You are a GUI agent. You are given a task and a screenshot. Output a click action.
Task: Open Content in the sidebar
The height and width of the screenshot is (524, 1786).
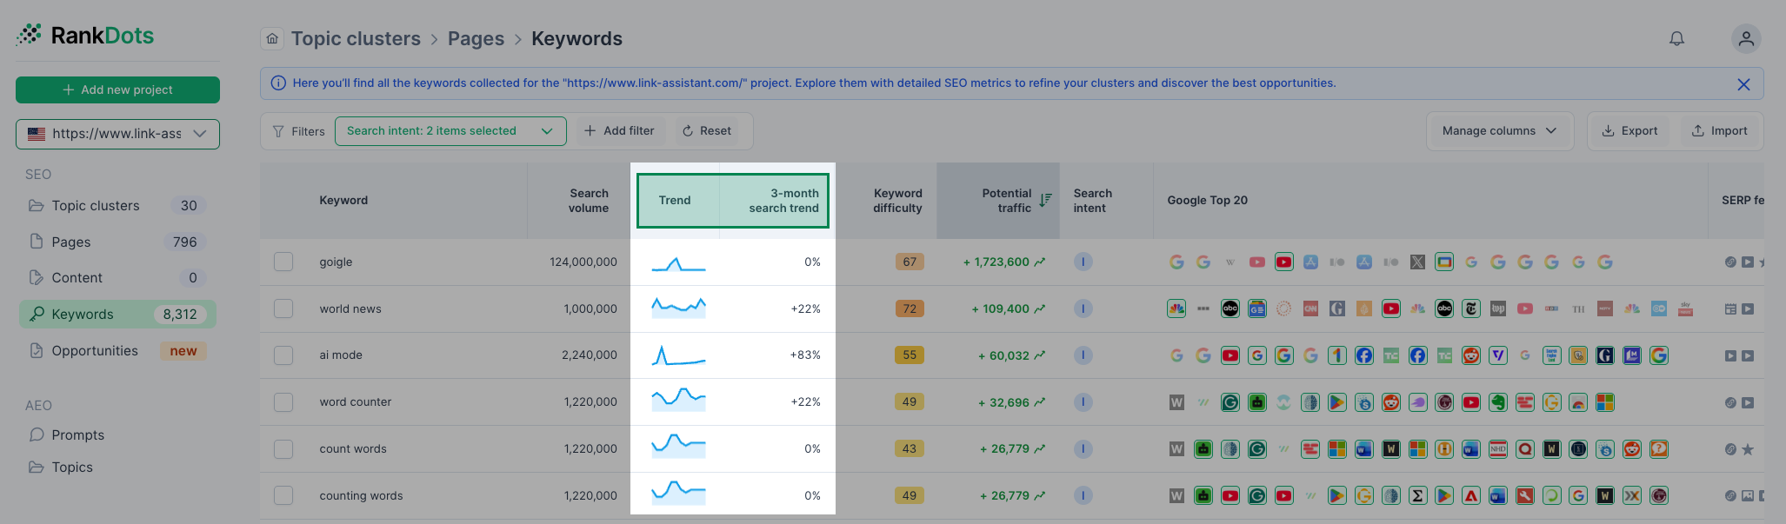point(117,278)
